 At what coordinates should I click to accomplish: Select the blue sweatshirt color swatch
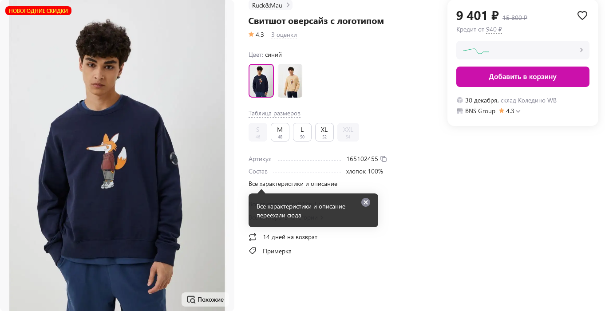[x=261, y=81]
